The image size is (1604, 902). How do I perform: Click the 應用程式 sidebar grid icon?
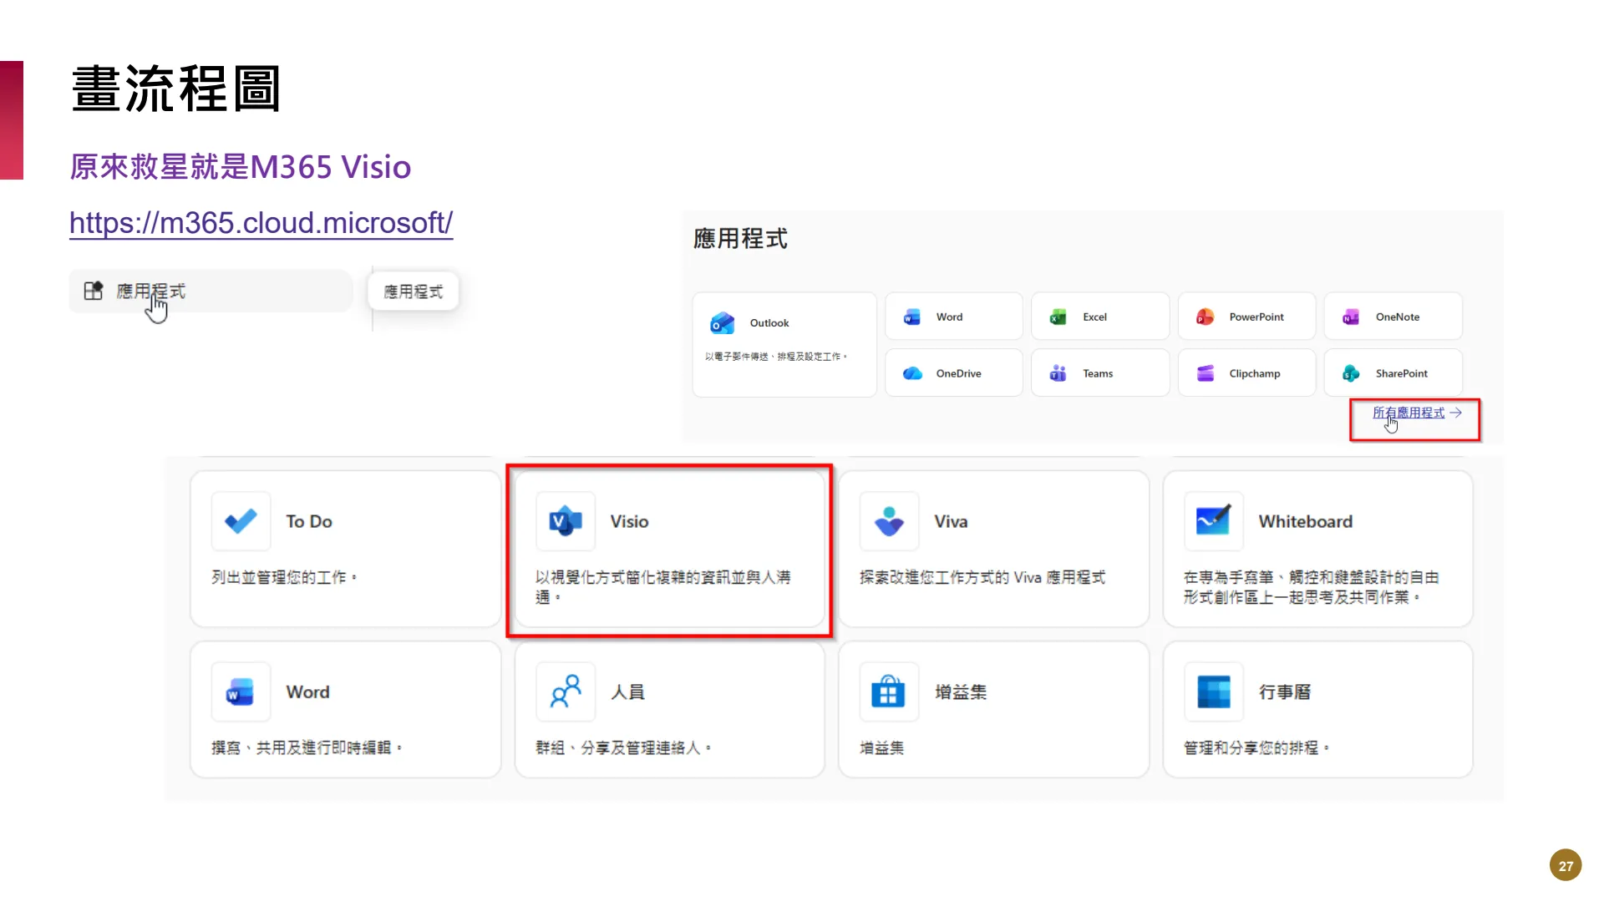pos(93,291)
